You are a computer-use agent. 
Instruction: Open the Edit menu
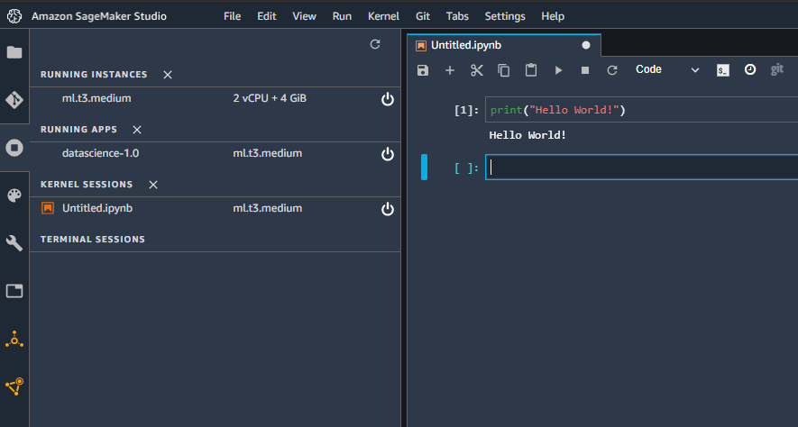tap(267, 16)
